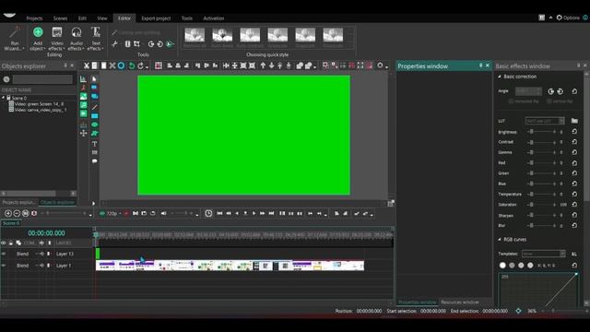
Task: Open the Audio effects menu
Action: 77,39
